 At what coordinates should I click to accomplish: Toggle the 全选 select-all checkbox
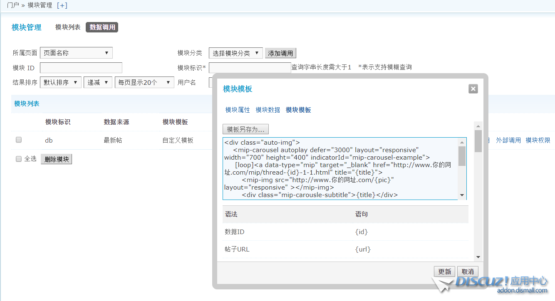19,159
